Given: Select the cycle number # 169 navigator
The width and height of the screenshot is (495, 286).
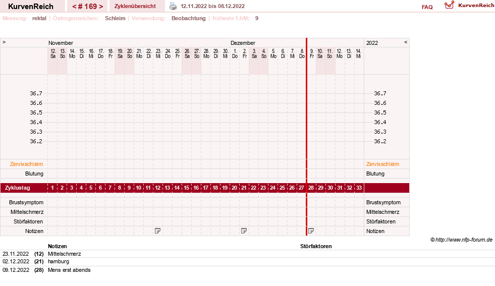Looking at the screenshot, I should click(x=87, y=7).
